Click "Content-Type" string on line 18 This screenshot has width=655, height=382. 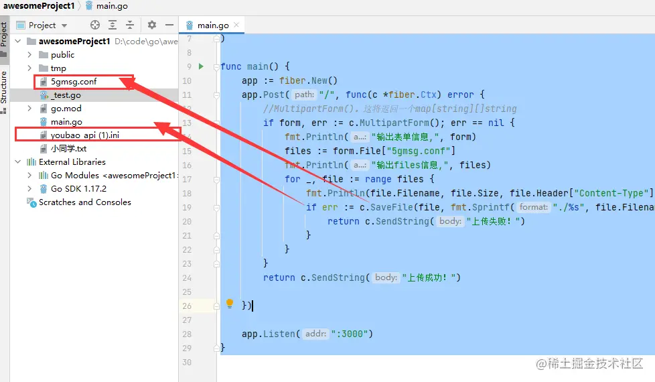click(x=611, y=193)
